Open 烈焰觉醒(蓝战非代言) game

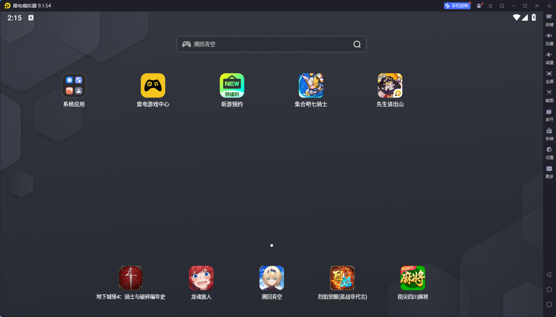[342, 278]
